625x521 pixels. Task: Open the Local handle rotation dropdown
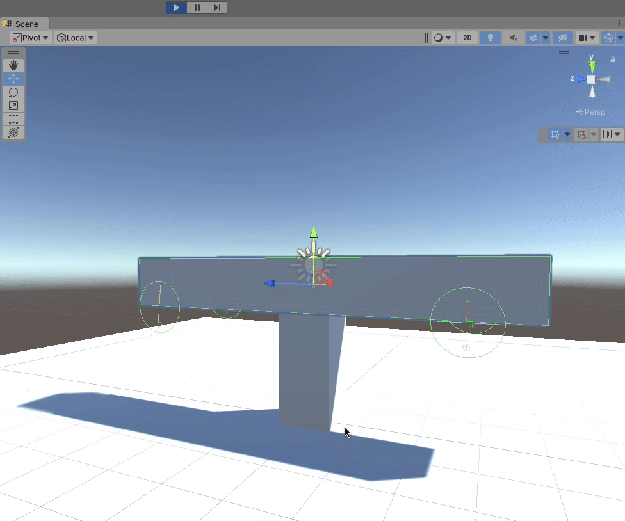pyautogui.click(x=75, y=37)
